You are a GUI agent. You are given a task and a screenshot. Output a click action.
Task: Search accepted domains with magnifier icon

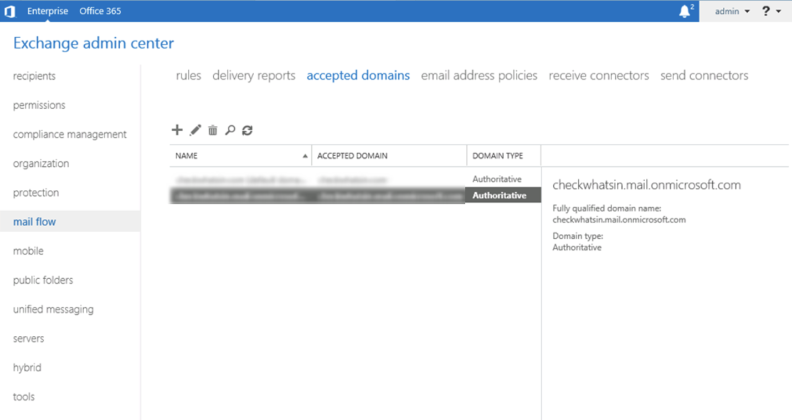click(230, 130)
